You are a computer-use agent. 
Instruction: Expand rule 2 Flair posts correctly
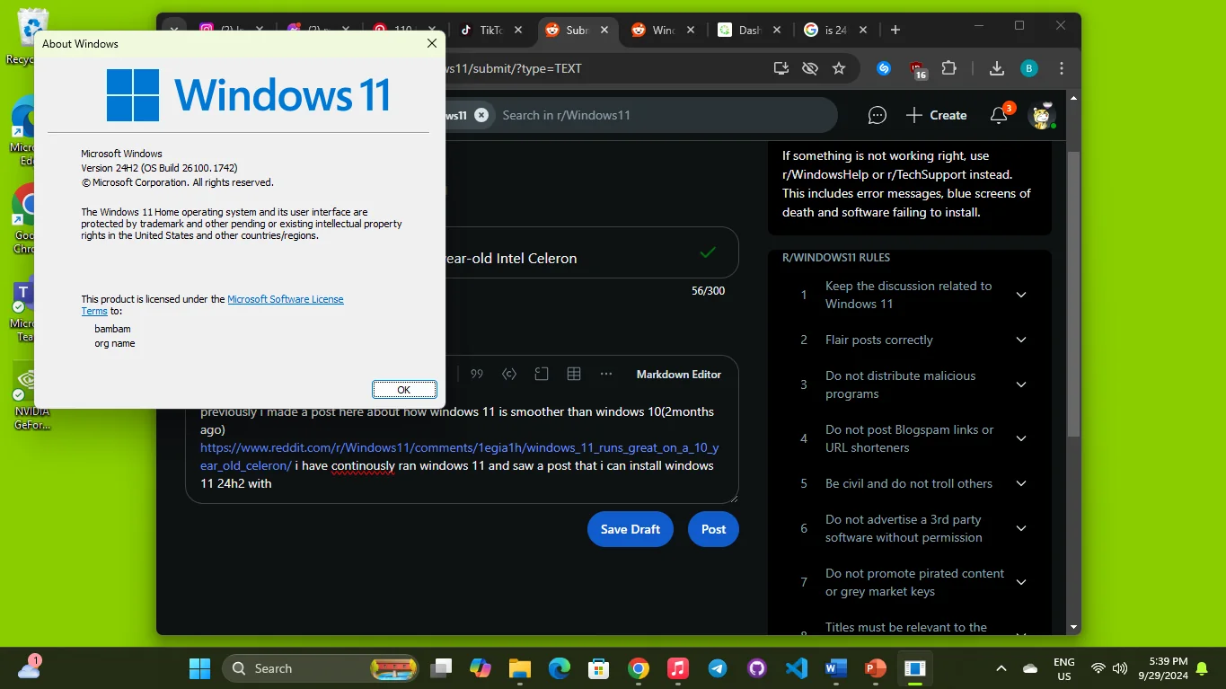tap(1020, 340)
